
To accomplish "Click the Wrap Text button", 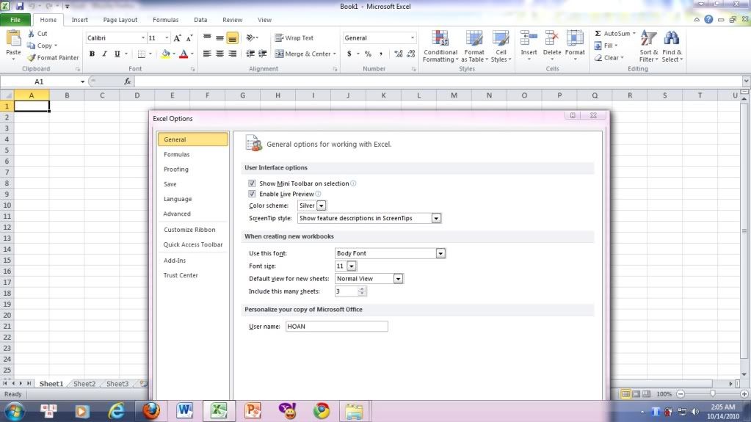I will 294,38.
